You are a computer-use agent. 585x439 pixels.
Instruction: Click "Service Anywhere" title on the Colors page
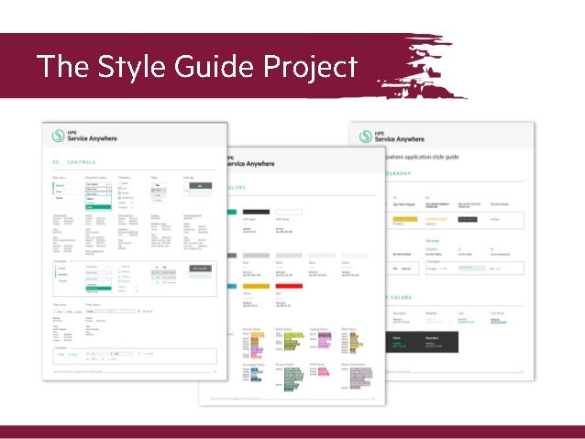tap(250, 164)
